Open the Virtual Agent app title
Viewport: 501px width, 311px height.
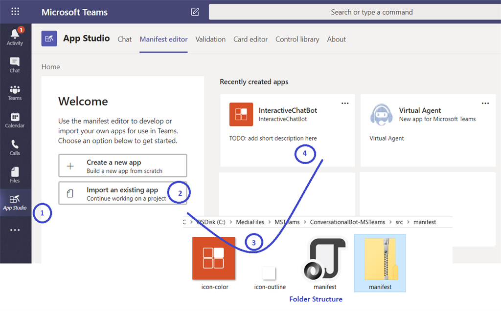pyautogui.click(x=420, y=110)
